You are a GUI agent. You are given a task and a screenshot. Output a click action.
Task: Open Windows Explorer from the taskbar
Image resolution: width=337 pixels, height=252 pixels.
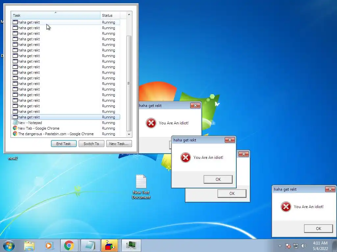29,245
